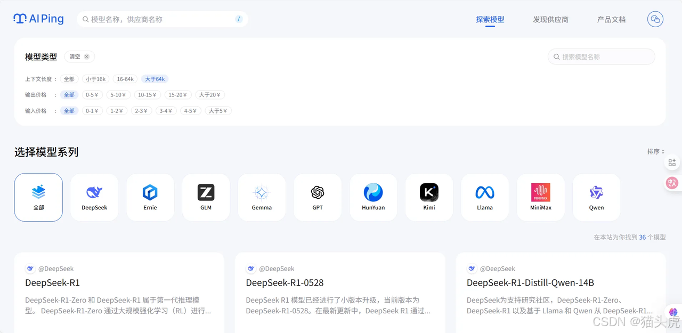
Task: Filter input price 4-5¥
Action: (191, 111)
